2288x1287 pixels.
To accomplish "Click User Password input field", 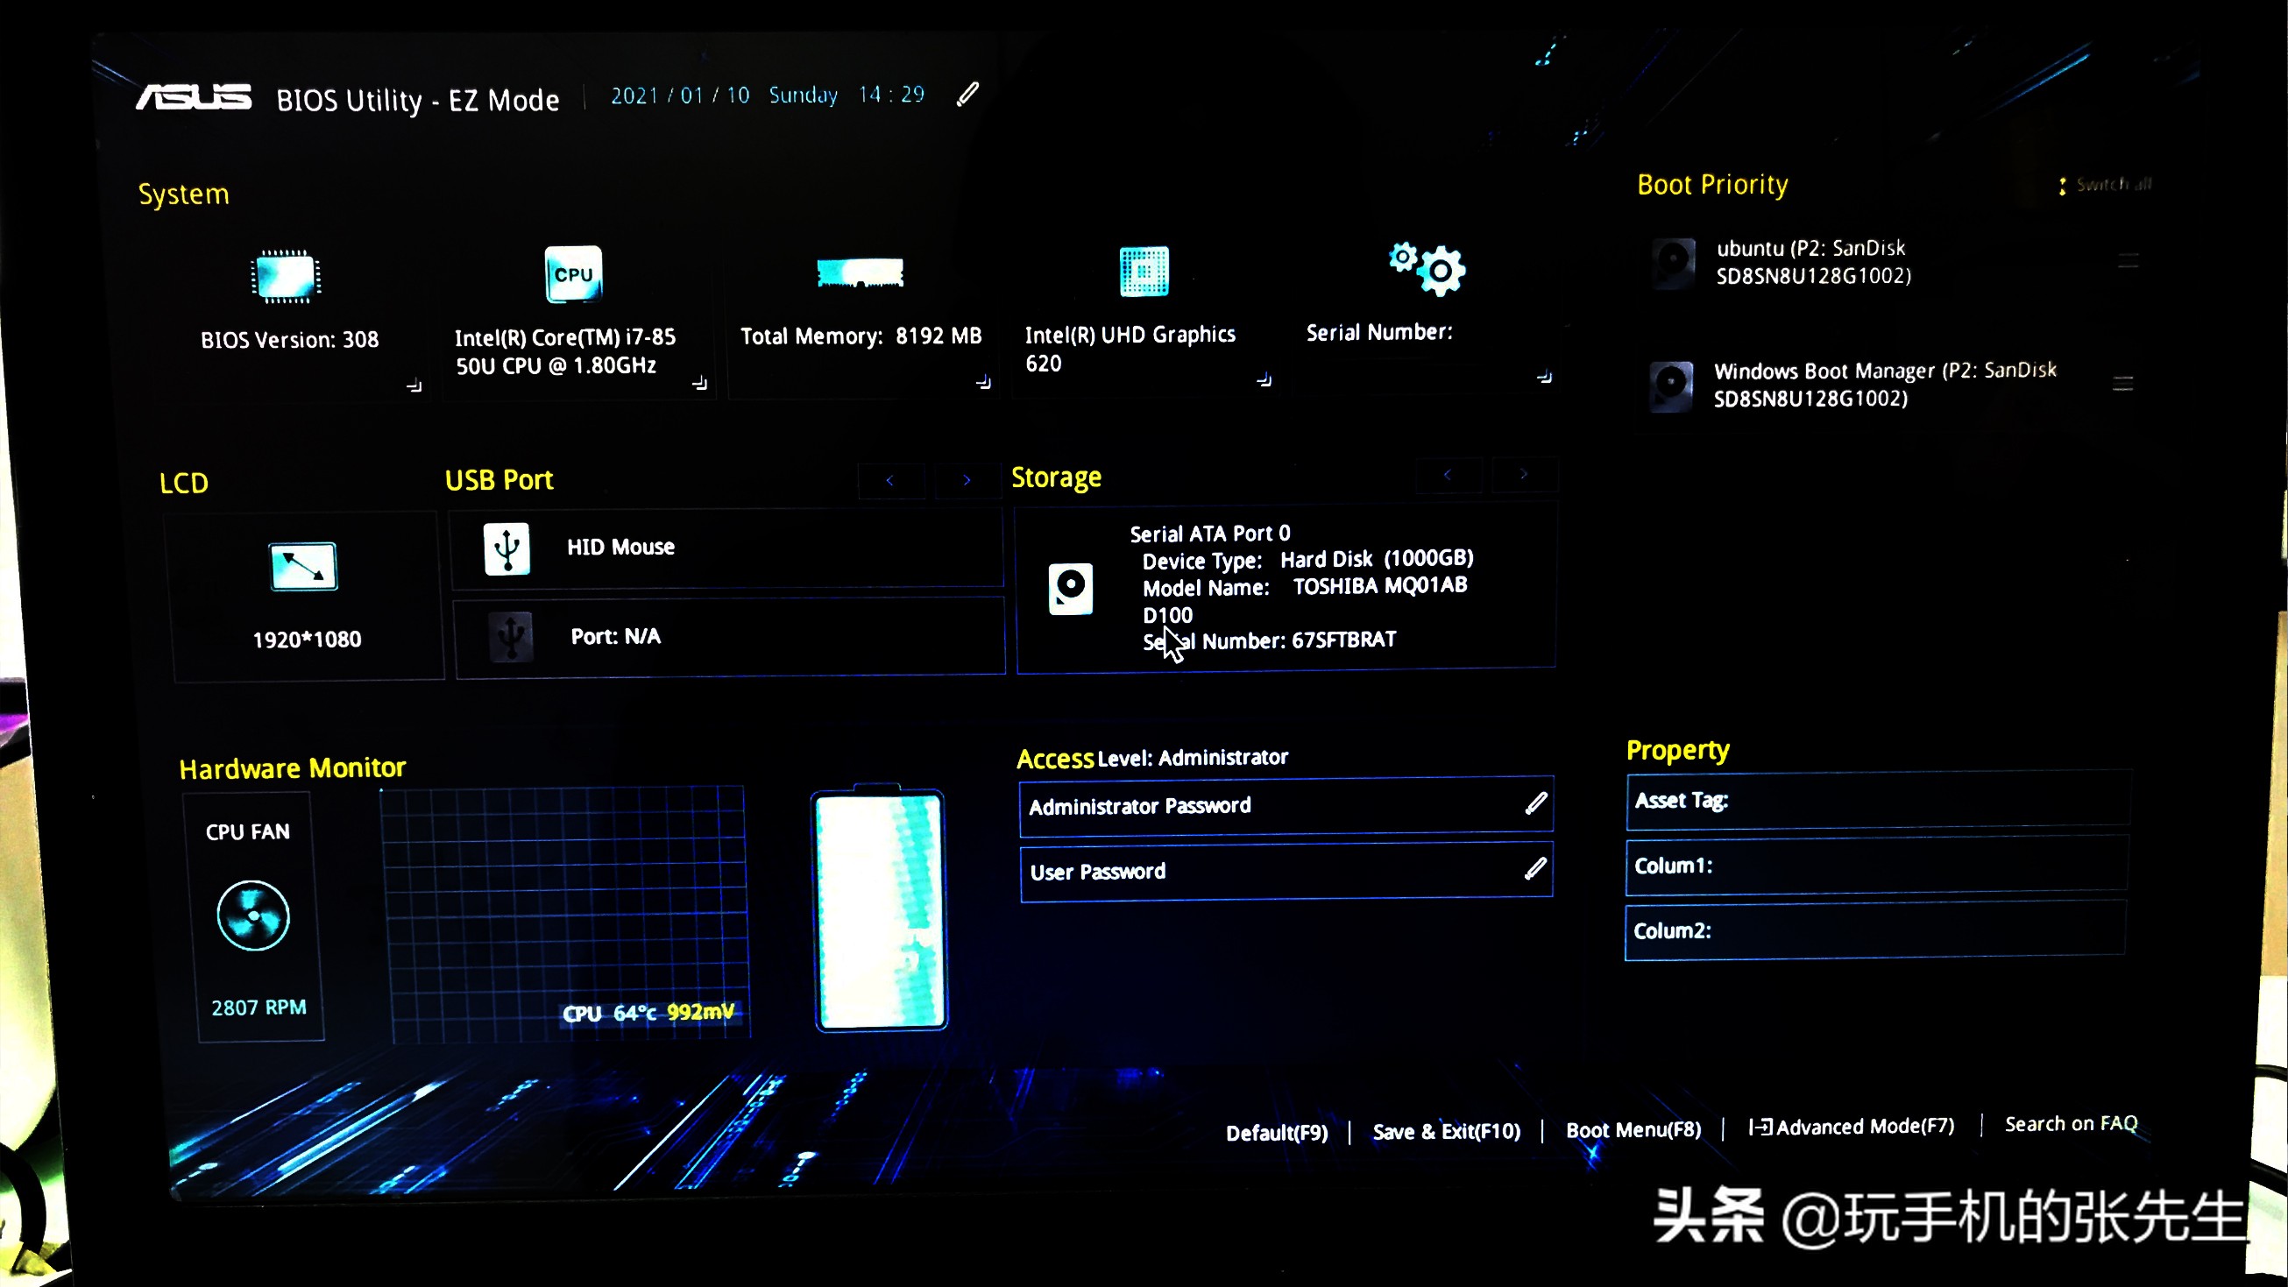I will [x=1286, y=871].
